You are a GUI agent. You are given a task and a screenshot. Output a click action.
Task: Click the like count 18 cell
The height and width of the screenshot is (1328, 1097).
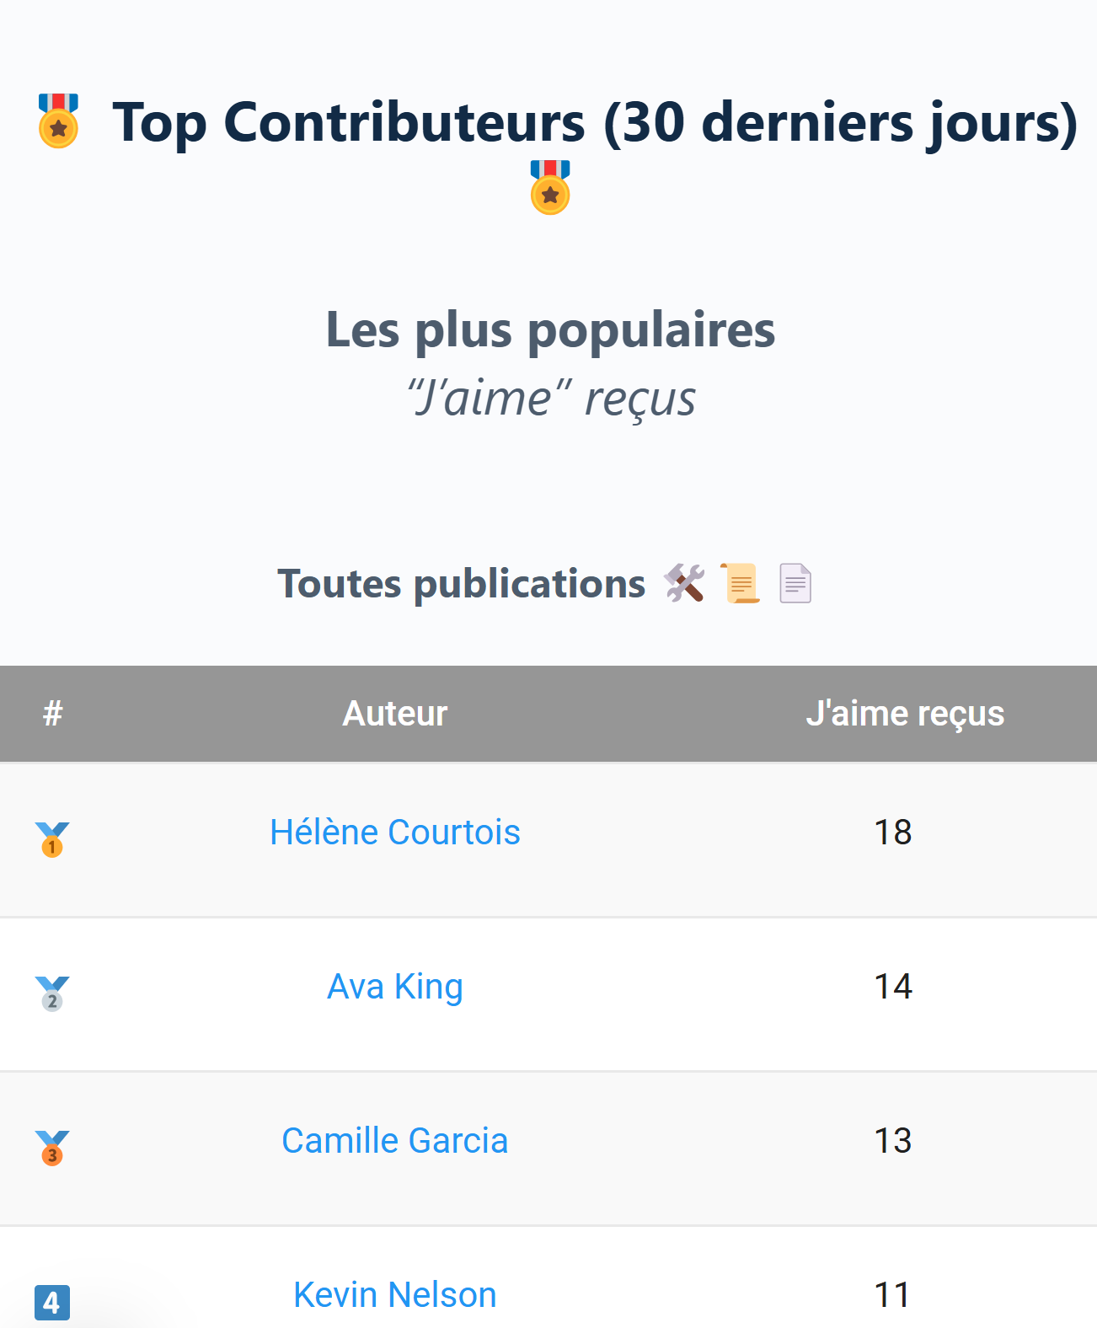(x=892, y=833)
